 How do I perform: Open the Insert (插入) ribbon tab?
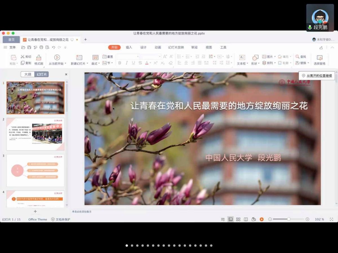click(129, 48)
